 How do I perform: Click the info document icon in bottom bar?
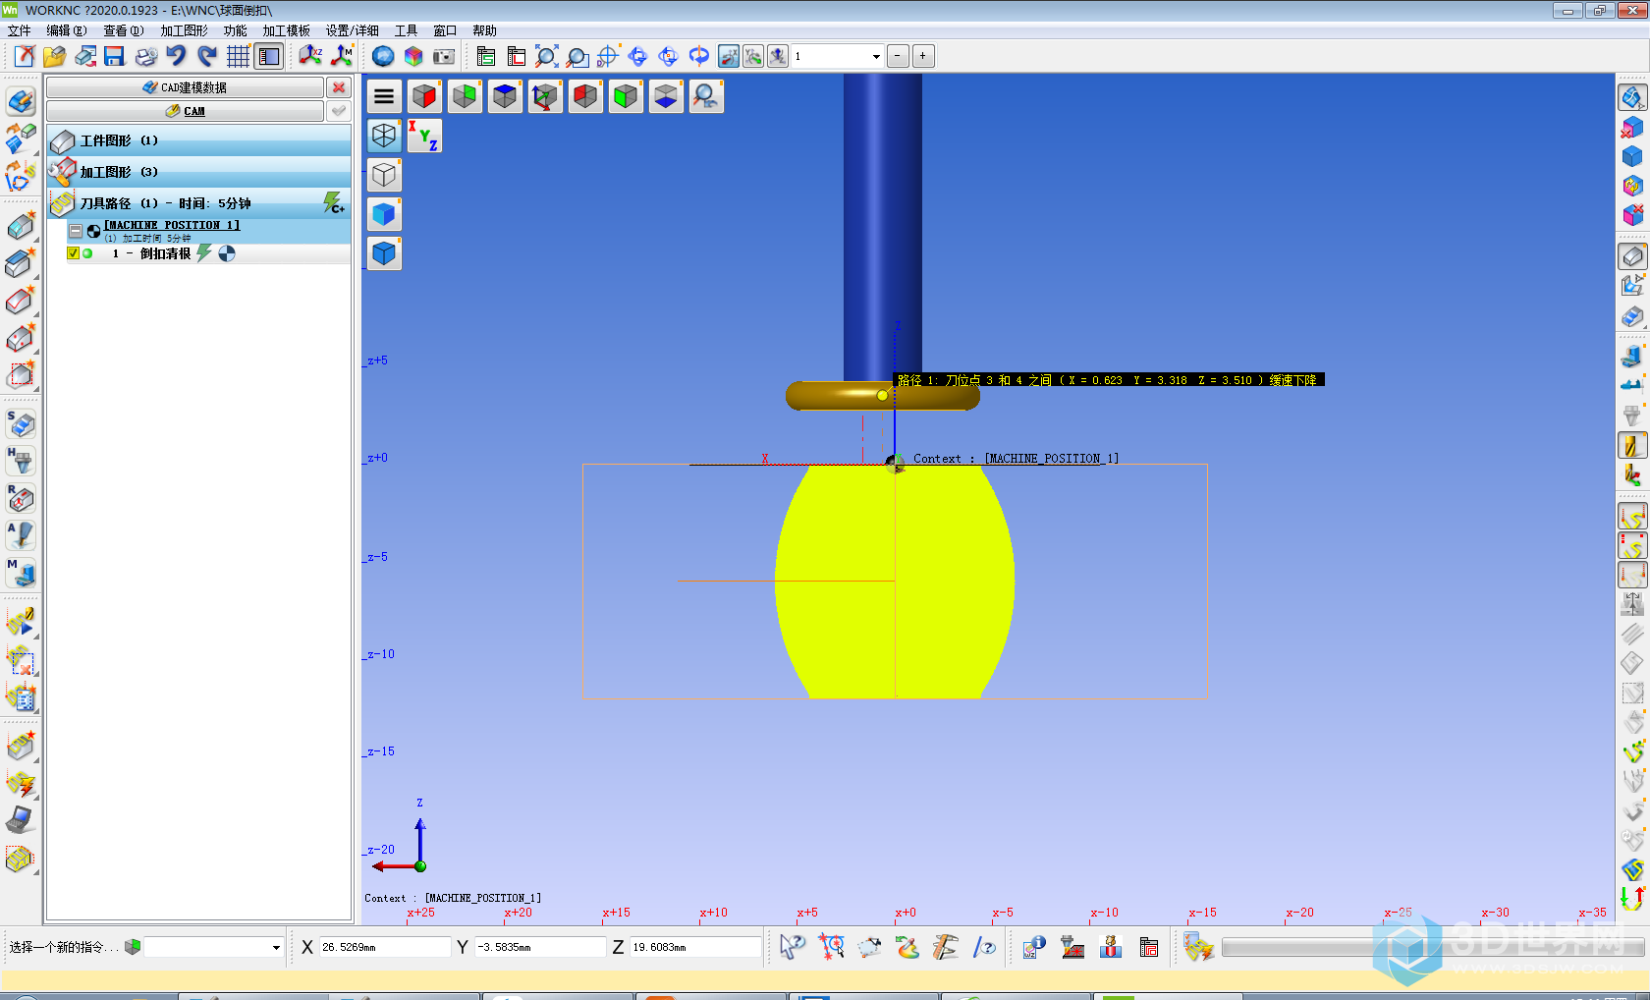(x=1033, y=947)
